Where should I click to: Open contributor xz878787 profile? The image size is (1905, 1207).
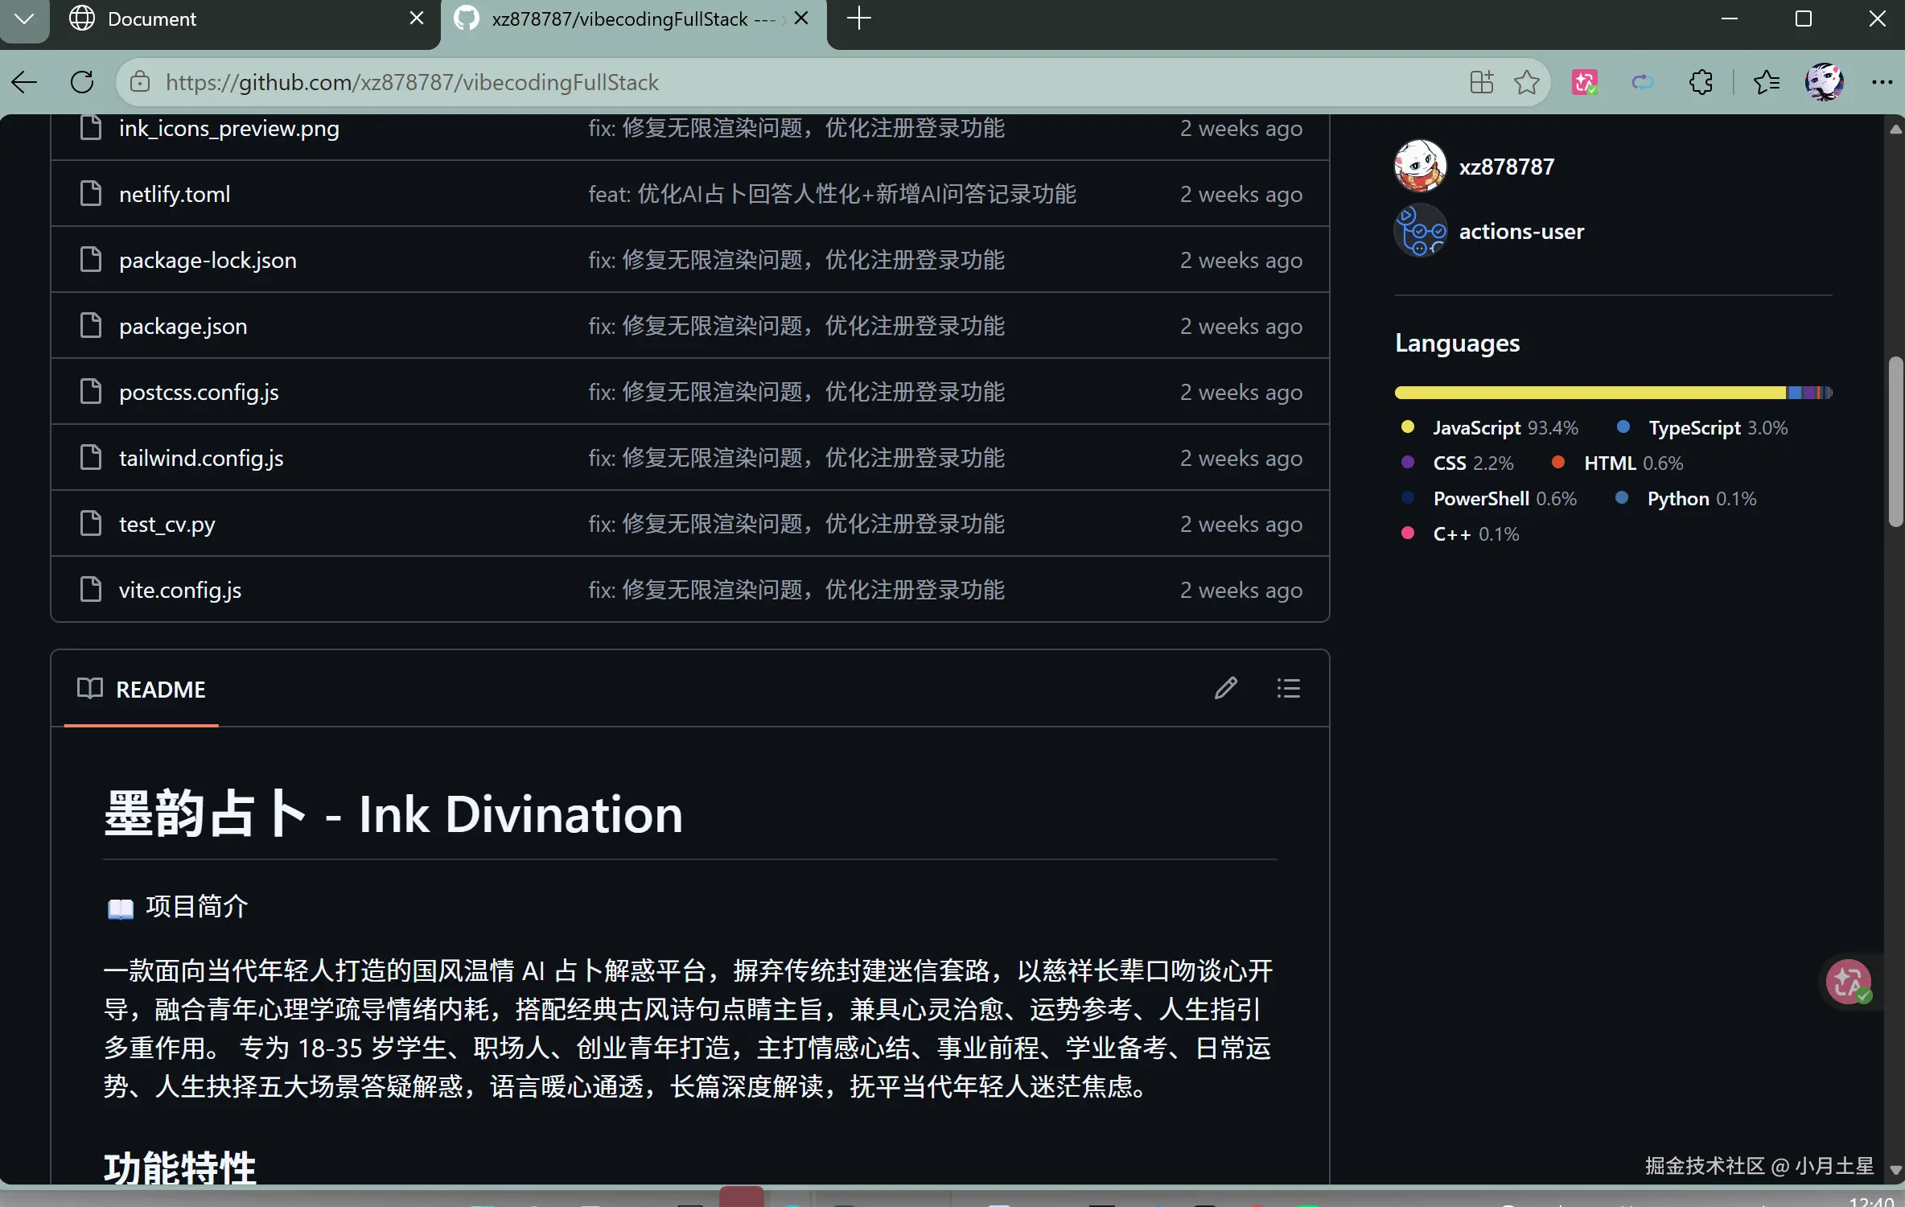pyautogui.click(x=1507, y=167)
